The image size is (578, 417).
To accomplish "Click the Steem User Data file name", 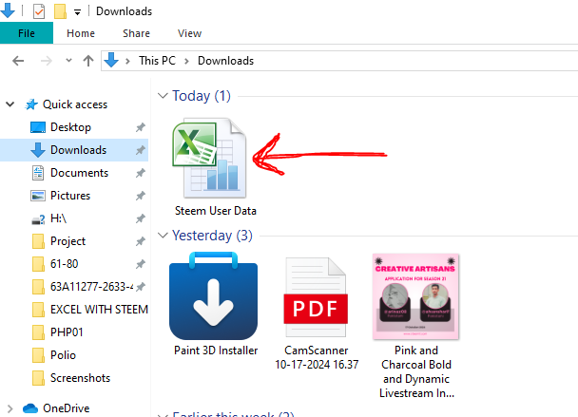I will pyautogui.click(x=216, y=211).
